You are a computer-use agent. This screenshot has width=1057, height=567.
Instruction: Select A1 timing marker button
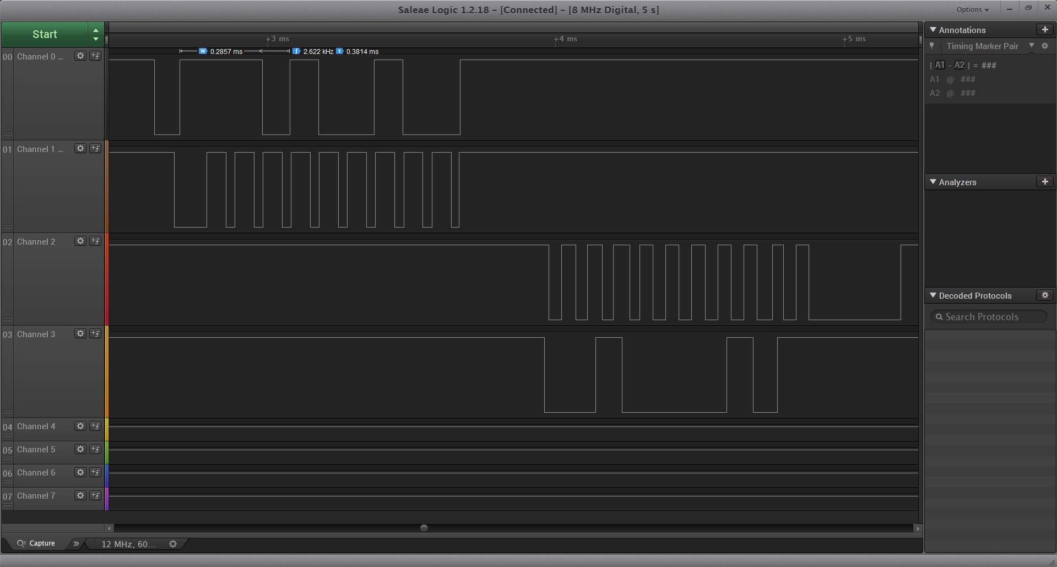point(940,65)
